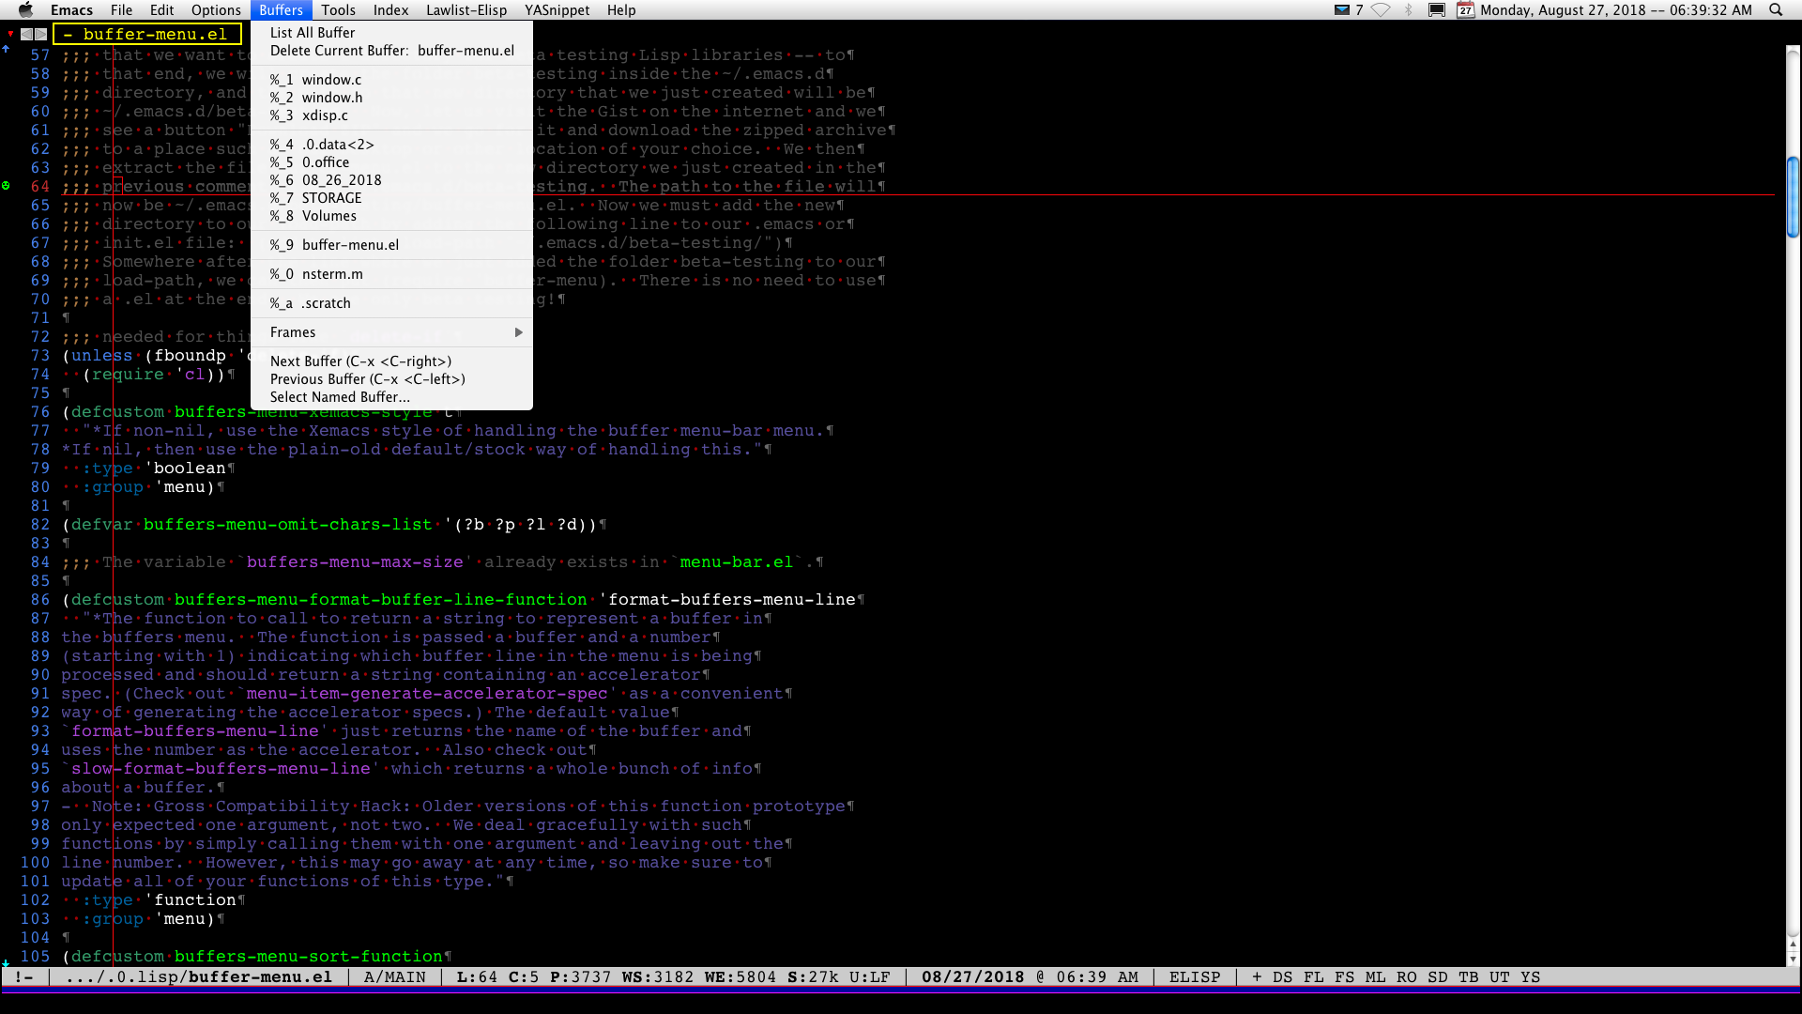The width and height of the screenshot is (1802, 1014).
Task: Click the 08/27/2018 date in mode line
Action: pyautogui.click(x=972, y=976)
